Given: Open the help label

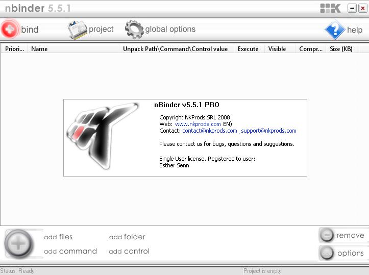Looking at the screenshot, I should [x=355, y=30].
